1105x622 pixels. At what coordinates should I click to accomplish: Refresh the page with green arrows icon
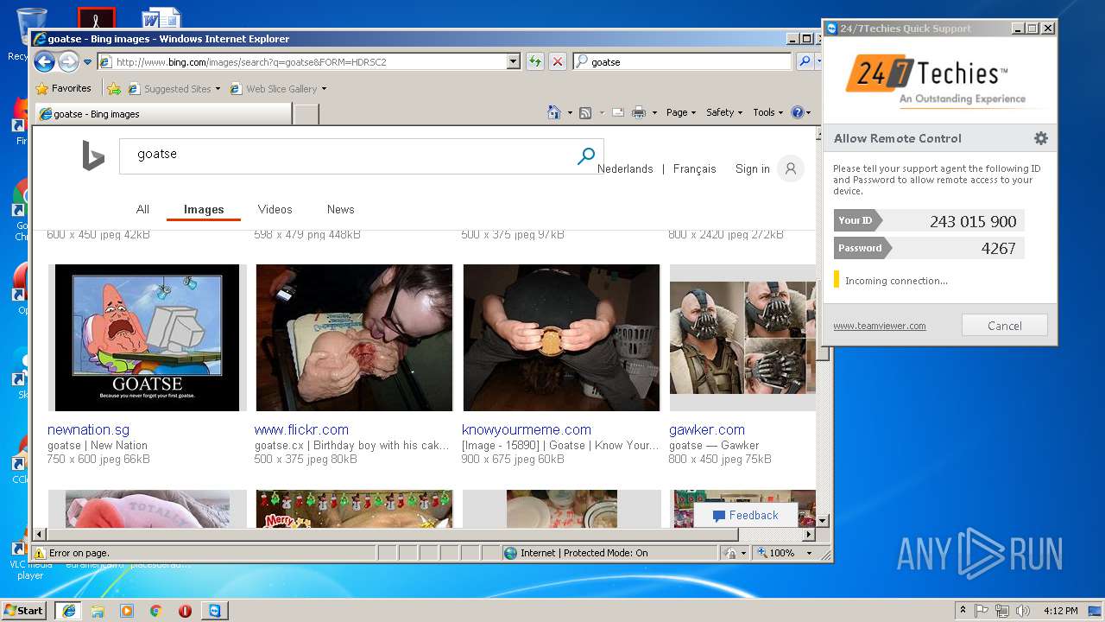535,61
